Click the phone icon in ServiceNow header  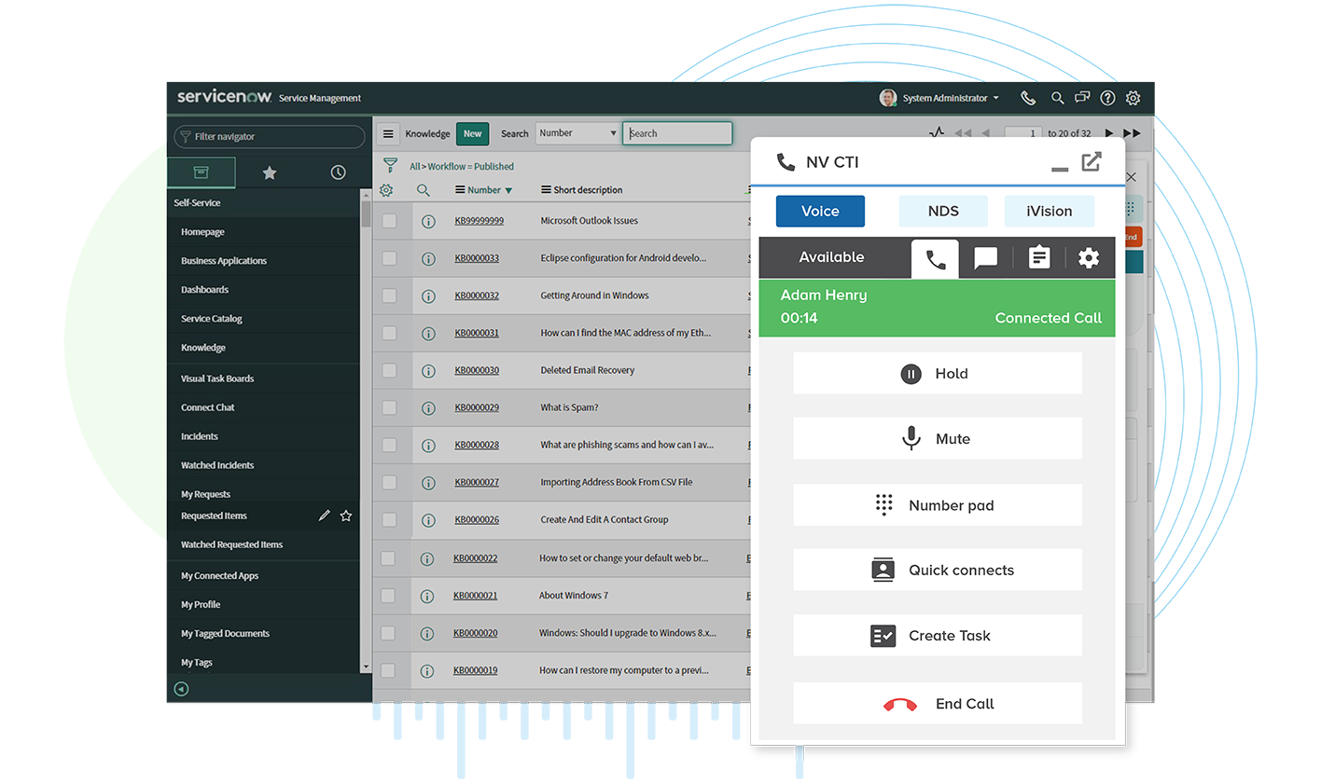[1028, 98]
